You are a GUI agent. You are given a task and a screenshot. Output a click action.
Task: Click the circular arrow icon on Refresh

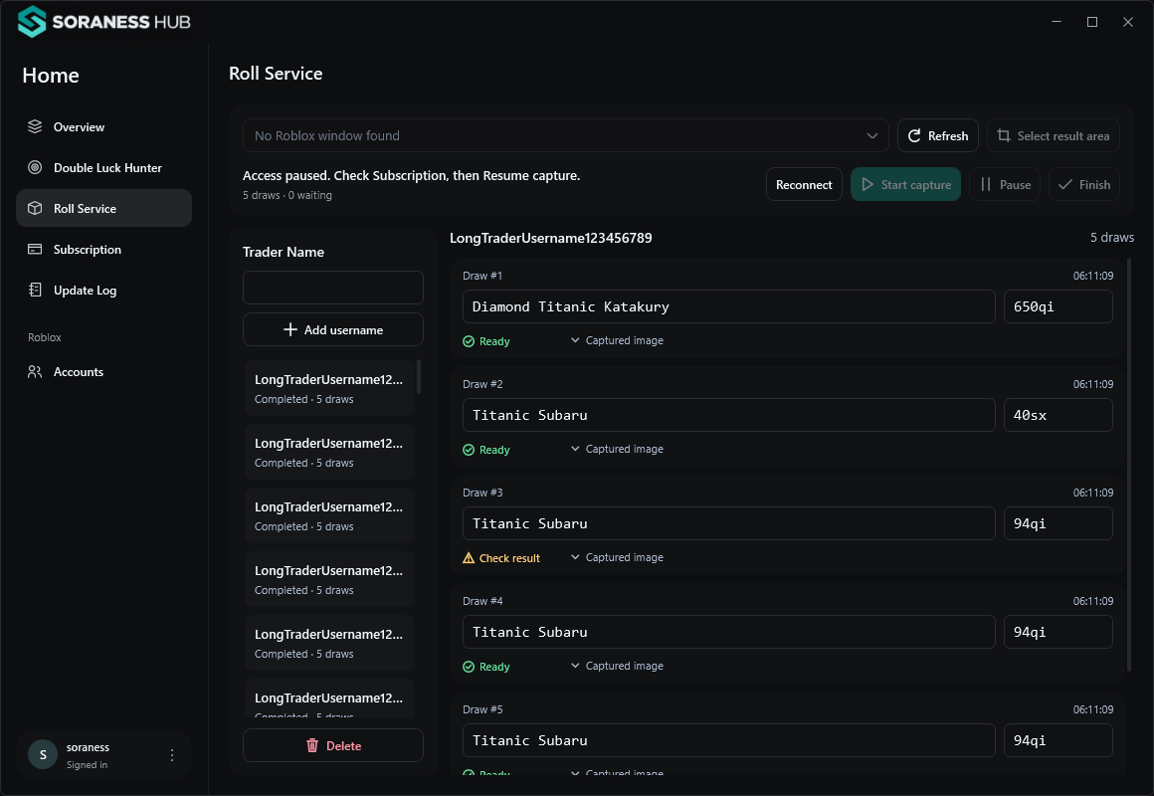coord(914,135)
